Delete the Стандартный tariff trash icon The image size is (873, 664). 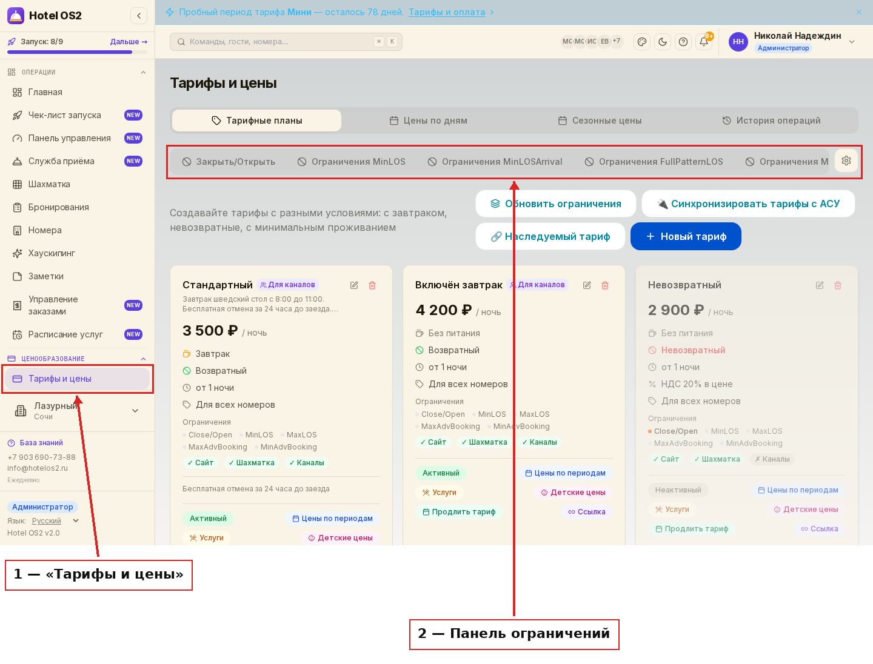(x=372, y=285)
